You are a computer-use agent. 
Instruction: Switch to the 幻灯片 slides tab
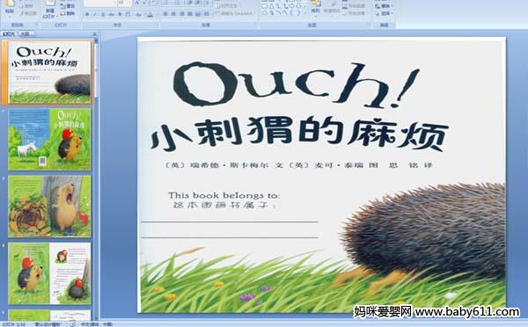pyautogui.click(x=9, y=33)
